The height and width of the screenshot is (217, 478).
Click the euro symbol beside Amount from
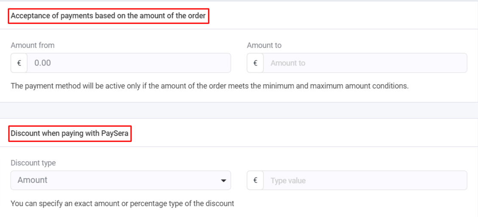(x=19, y=63)
